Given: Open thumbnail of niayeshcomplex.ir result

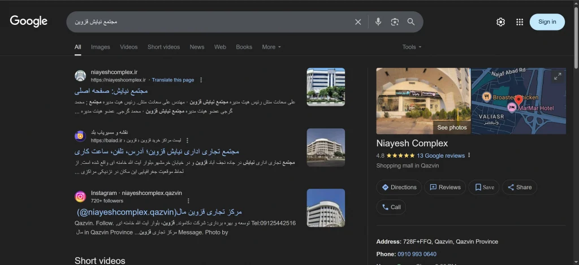Looking at the screenshot, I should click(x=326, y=87).
